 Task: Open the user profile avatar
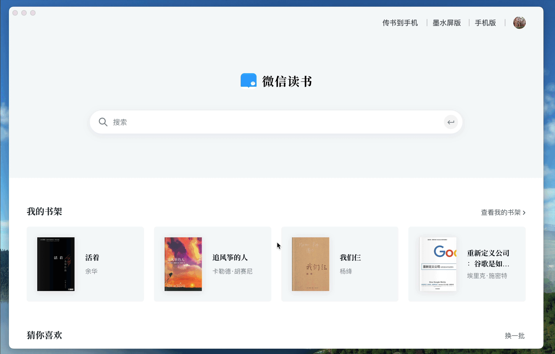(519, 23)
